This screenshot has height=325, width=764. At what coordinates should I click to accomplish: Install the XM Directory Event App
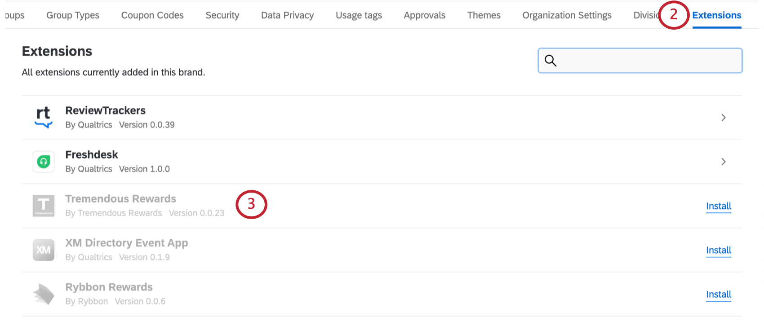[x=719, y=250]
